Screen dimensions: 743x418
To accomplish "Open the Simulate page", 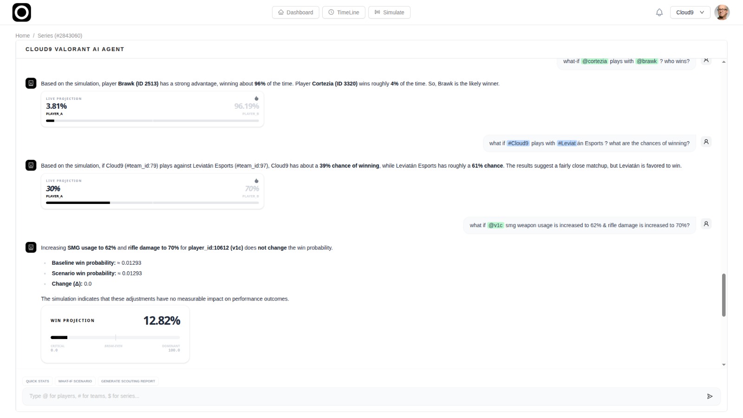I will tap(389, 13).
